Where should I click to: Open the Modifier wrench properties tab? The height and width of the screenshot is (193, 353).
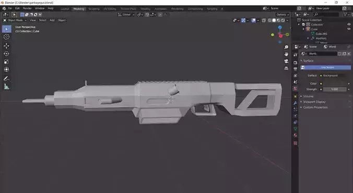[x=296, y=103]
